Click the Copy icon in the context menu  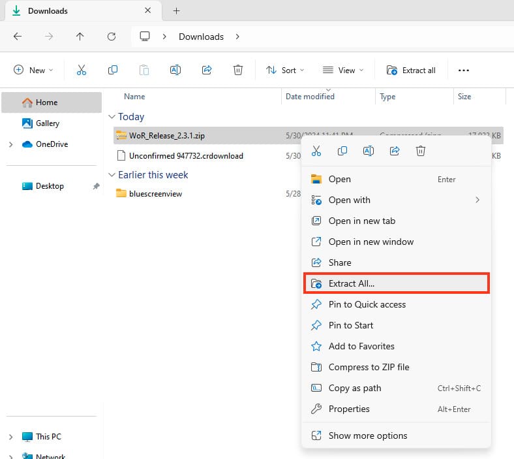coord(342,151)
